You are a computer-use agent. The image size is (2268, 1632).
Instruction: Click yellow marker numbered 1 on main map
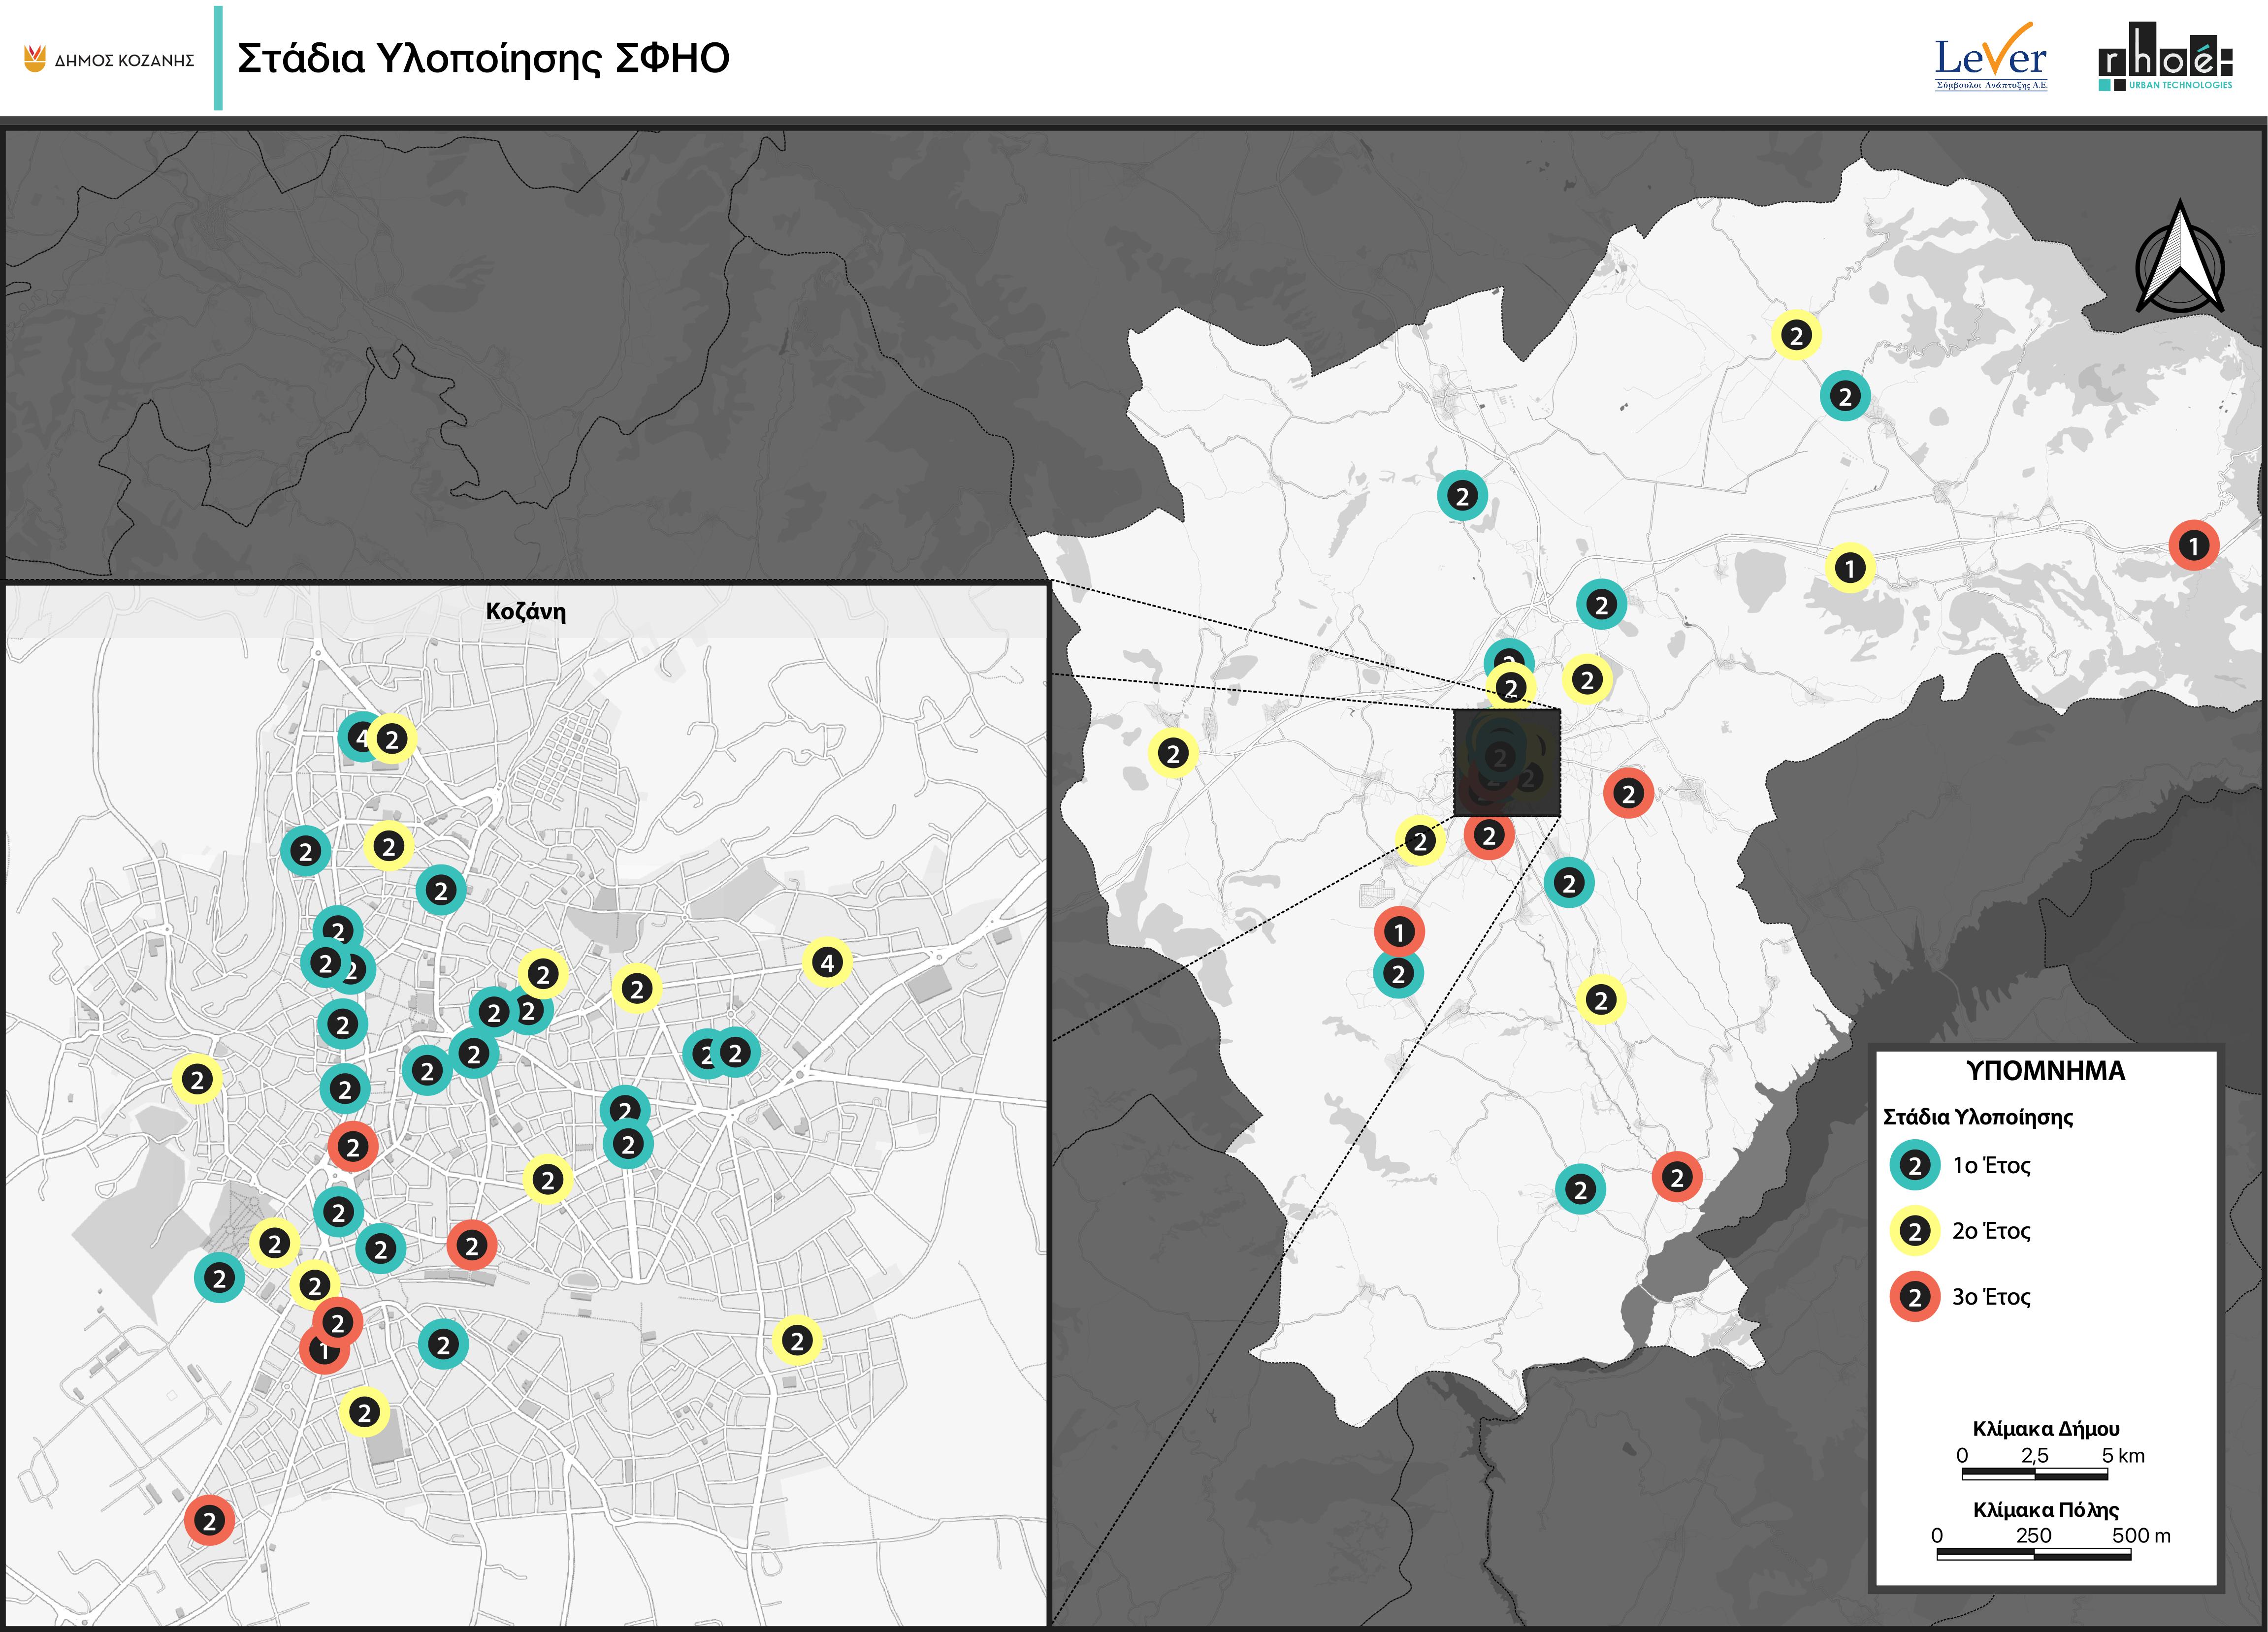click(1850, 568)
